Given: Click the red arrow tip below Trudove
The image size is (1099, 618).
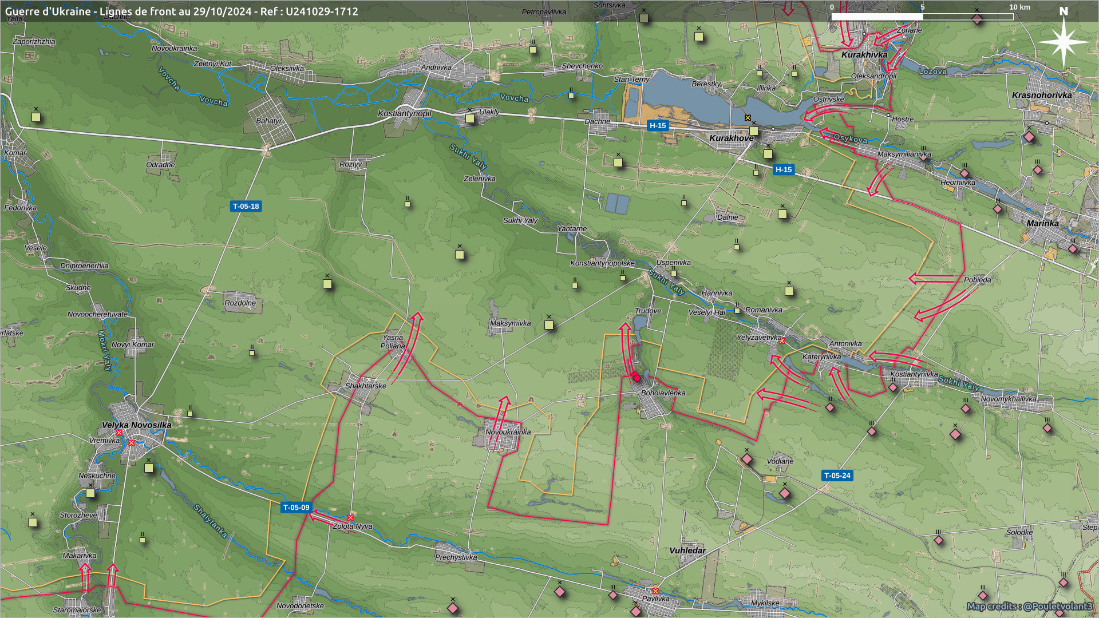Looking at the screenshot, I should click(x=624, y=327).
